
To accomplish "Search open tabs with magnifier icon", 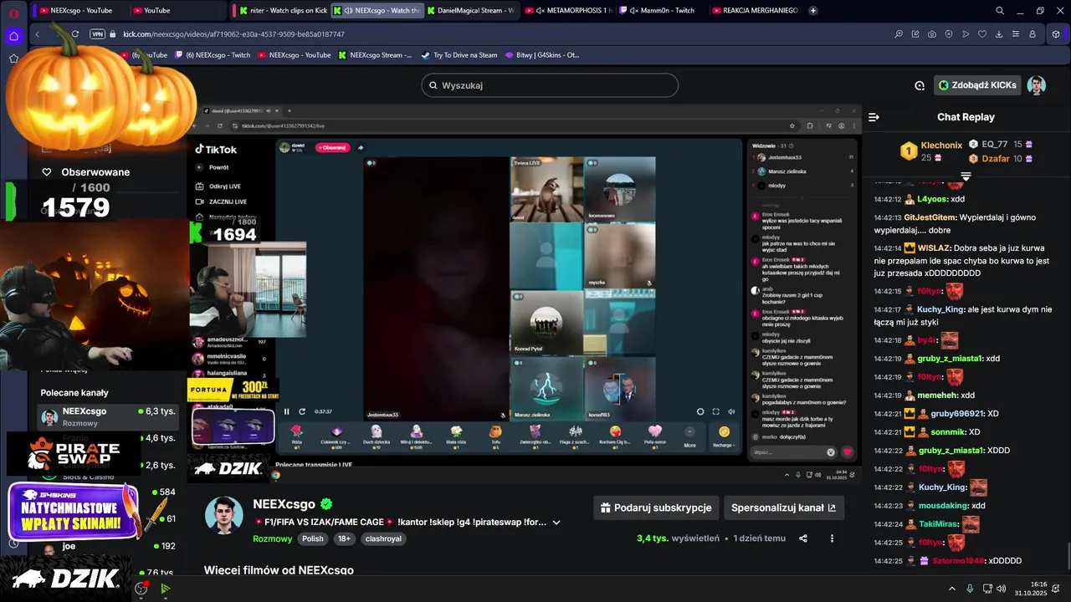I will click(1000, 11).
